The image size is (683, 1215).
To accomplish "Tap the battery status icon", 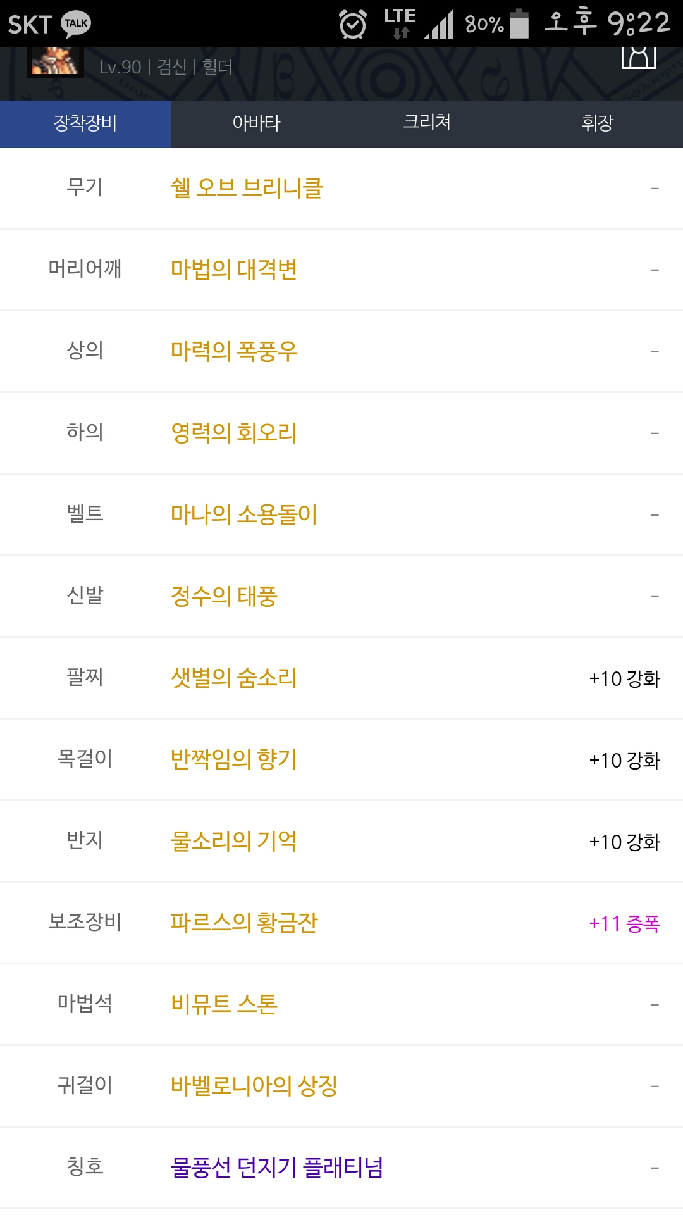I will pos(519,24).
